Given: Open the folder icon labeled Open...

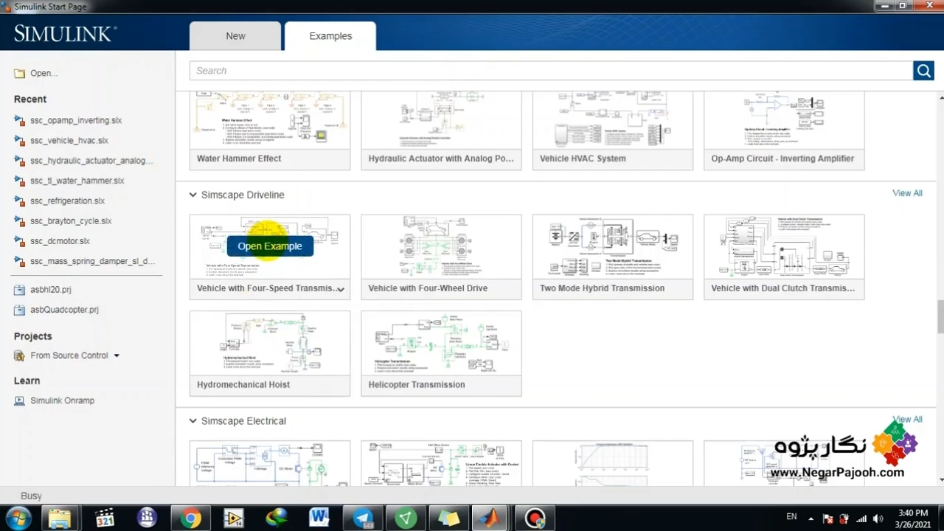Looking at the screenshot, I should pyautogui.click(x=20, y=74).
